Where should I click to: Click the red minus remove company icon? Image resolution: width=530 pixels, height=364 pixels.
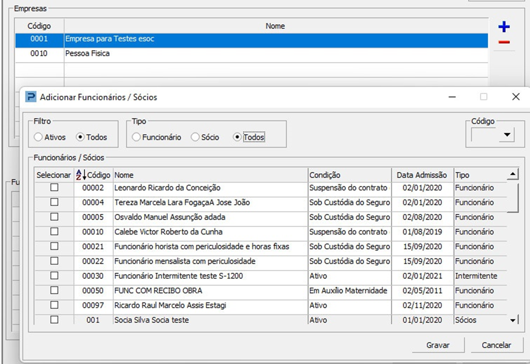[x=504, y=42]
